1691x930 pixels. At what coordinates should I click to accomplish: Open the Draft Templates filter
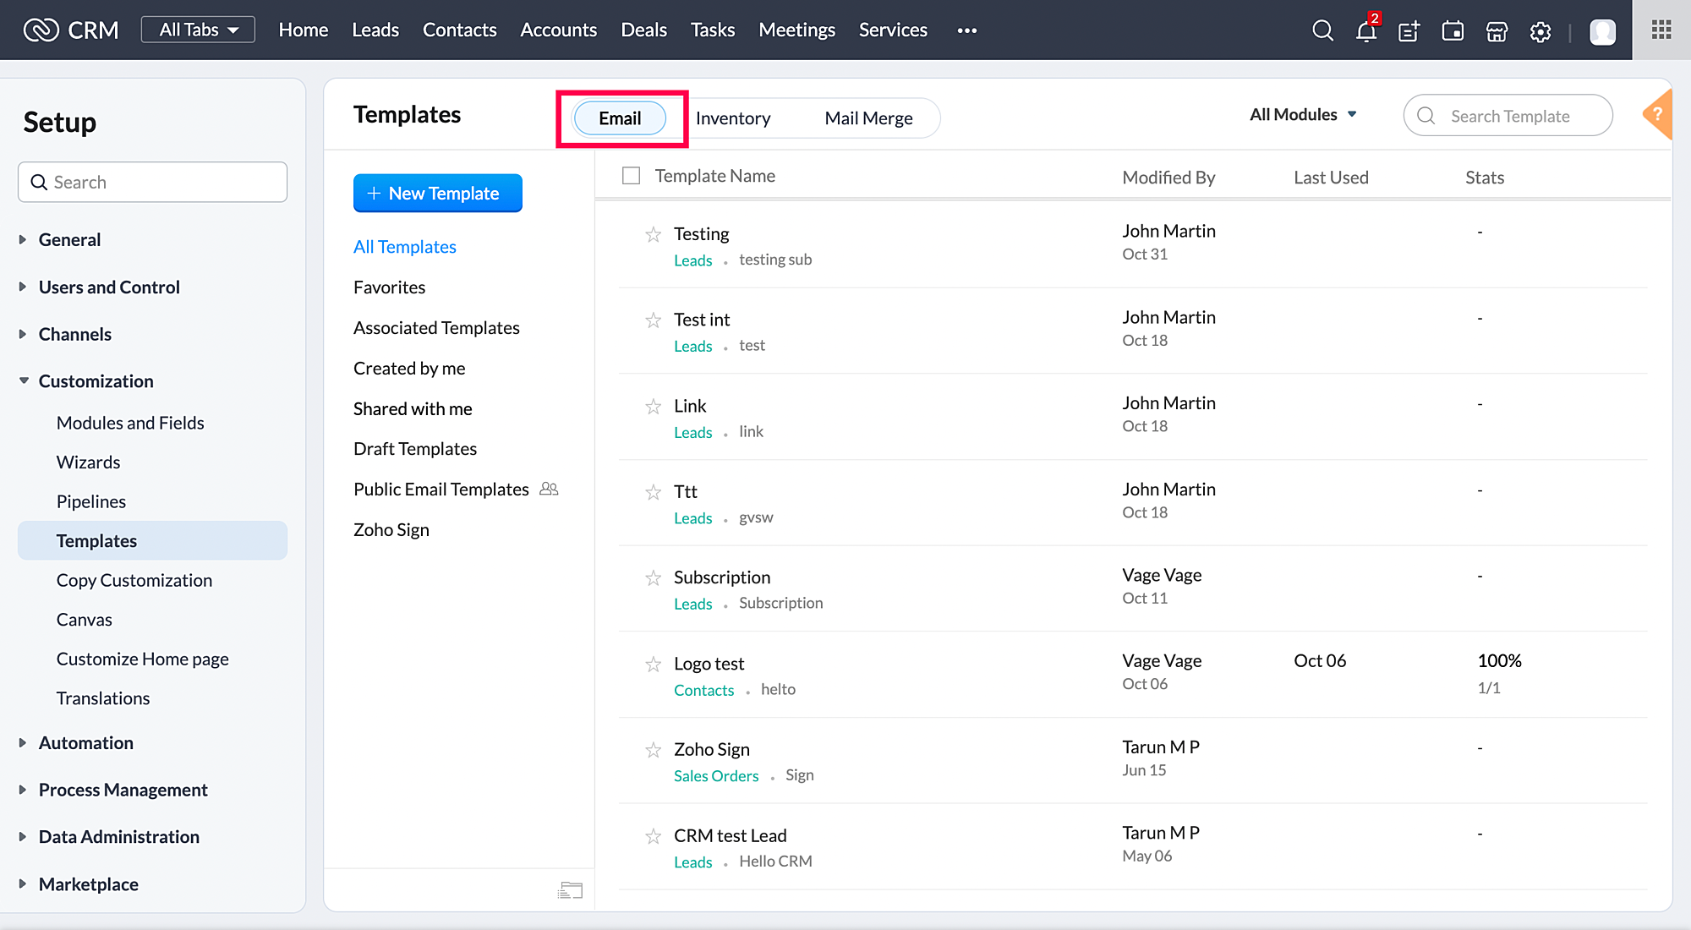414,449
